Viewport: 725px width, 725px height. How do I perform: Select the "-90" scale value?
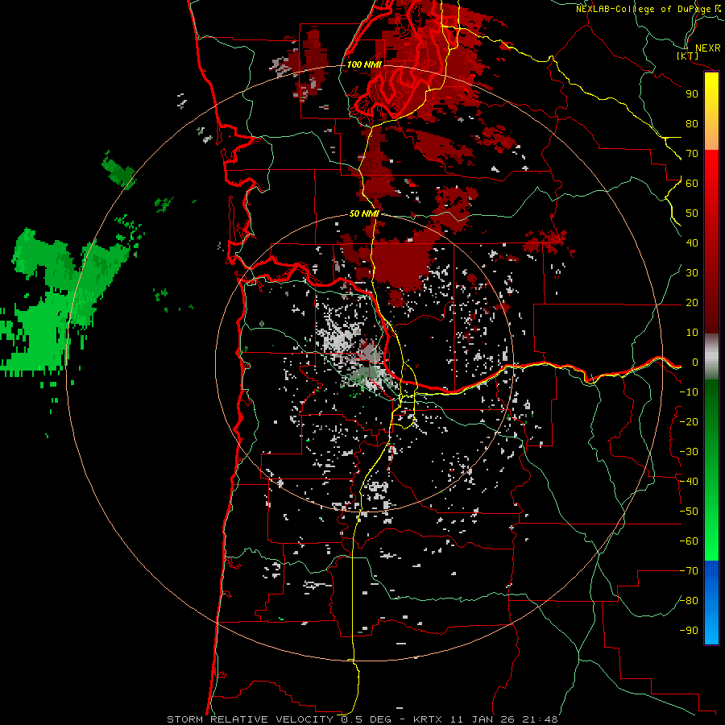pos(689,631)
